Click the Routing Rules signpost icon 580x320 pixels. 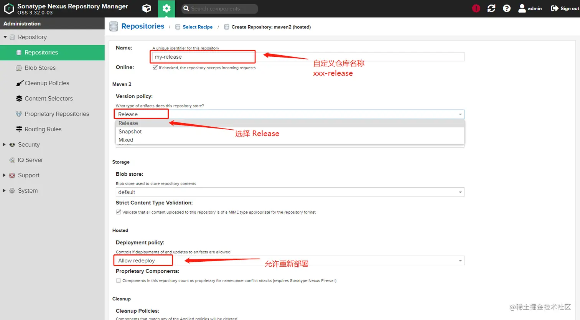tap(19, 129)
